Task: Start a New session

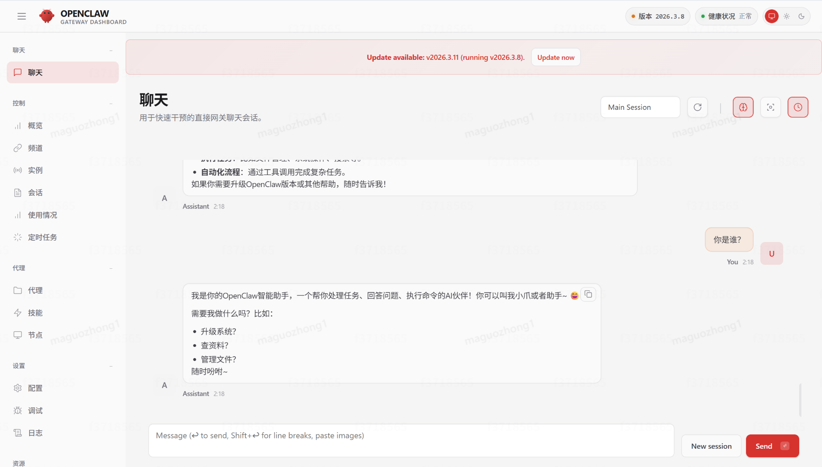Action: tap(711, 446)
